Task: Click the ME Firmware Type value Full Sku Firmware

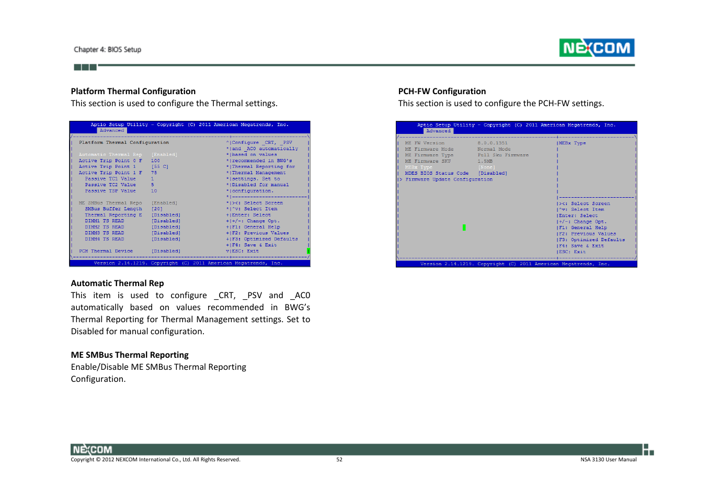Action: tap(503, 155)
